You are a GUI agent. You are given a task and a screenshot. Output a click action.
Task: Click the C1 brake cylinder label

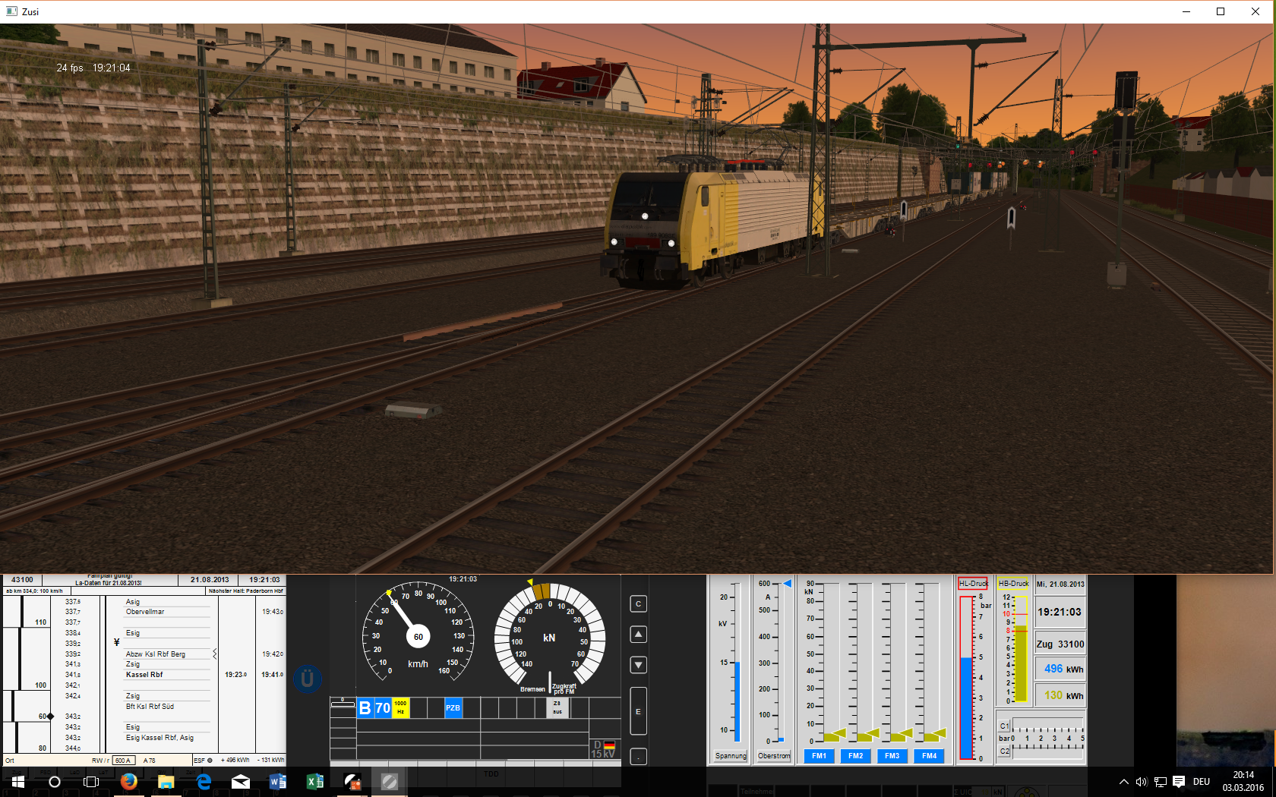[1004, 726]
